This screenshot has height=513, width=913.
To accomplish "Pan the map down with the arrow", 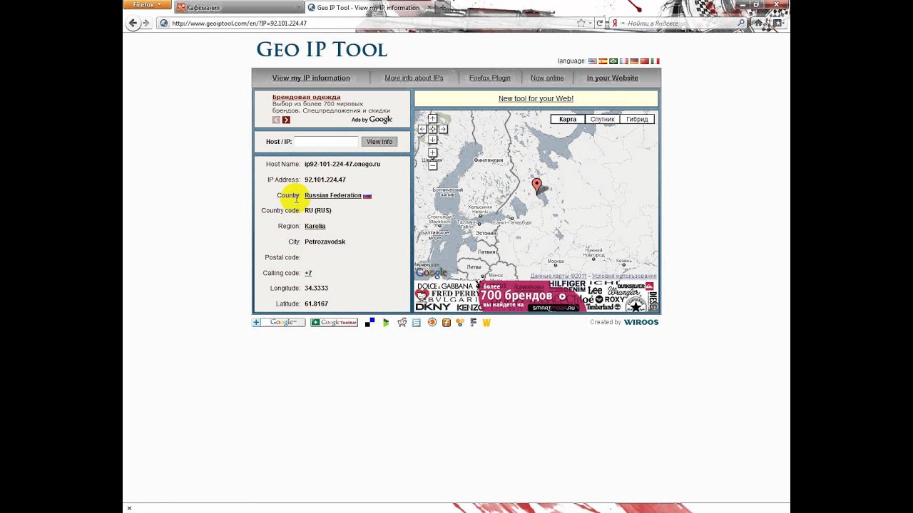I will click(432, 140).
